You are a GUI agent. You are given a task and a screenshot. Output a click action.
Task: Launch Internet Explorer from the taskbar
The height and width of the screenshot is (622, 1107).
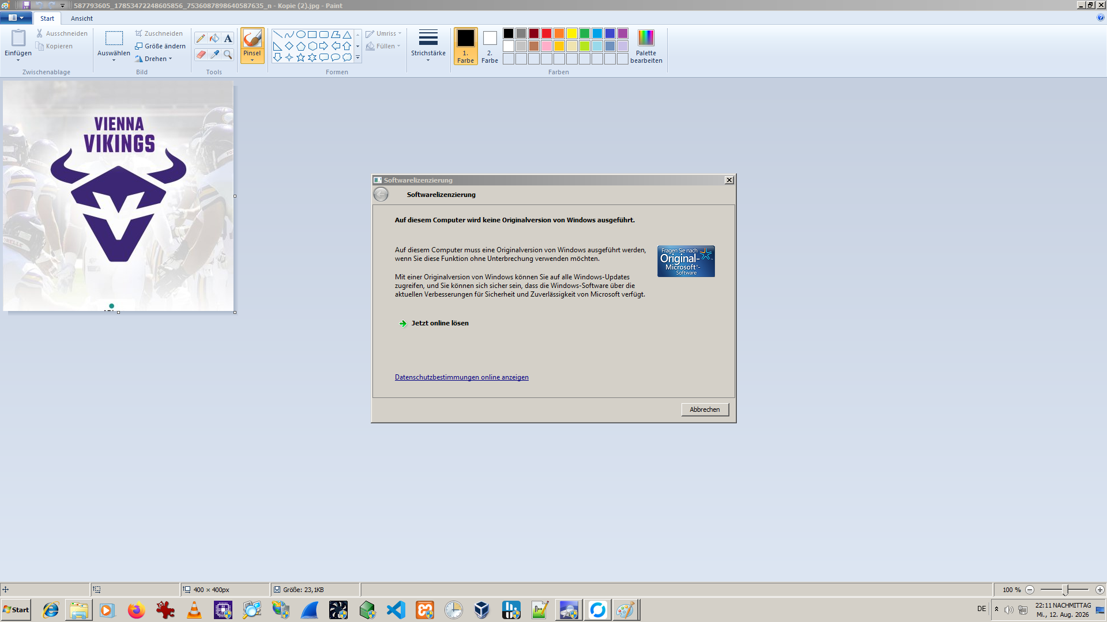click(51, 610)
